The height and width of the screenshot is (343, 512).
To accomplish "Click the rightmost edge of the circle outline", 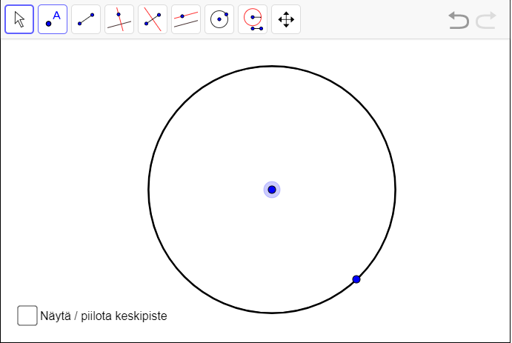I will coord(396,190).
